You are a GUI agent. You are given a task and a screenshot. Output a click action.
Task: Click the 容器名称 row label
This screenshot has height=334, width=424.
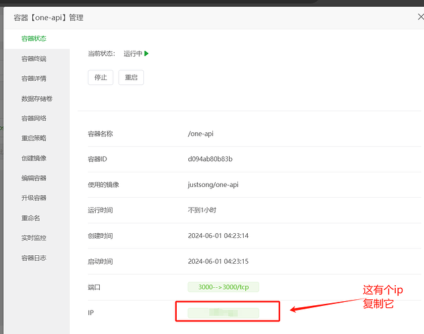click(100, 134)
